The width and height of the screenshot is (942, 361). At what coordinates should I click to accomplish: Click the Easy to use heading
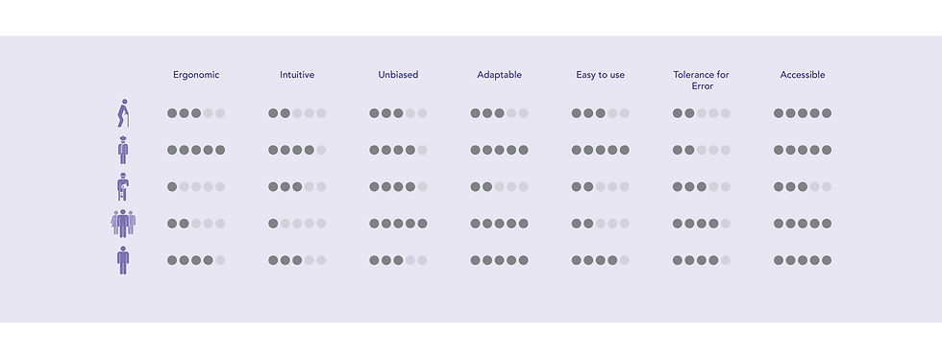[600, 75]
